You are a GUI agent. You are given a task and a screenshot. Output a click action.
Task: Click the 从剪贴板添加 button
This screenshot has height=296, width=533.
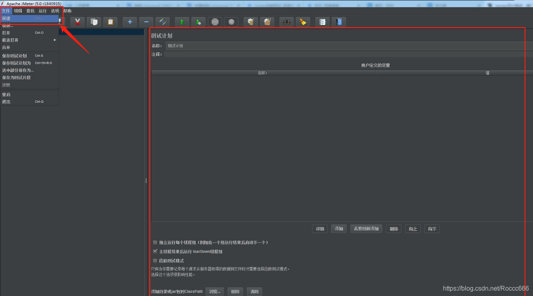(366, 229)
